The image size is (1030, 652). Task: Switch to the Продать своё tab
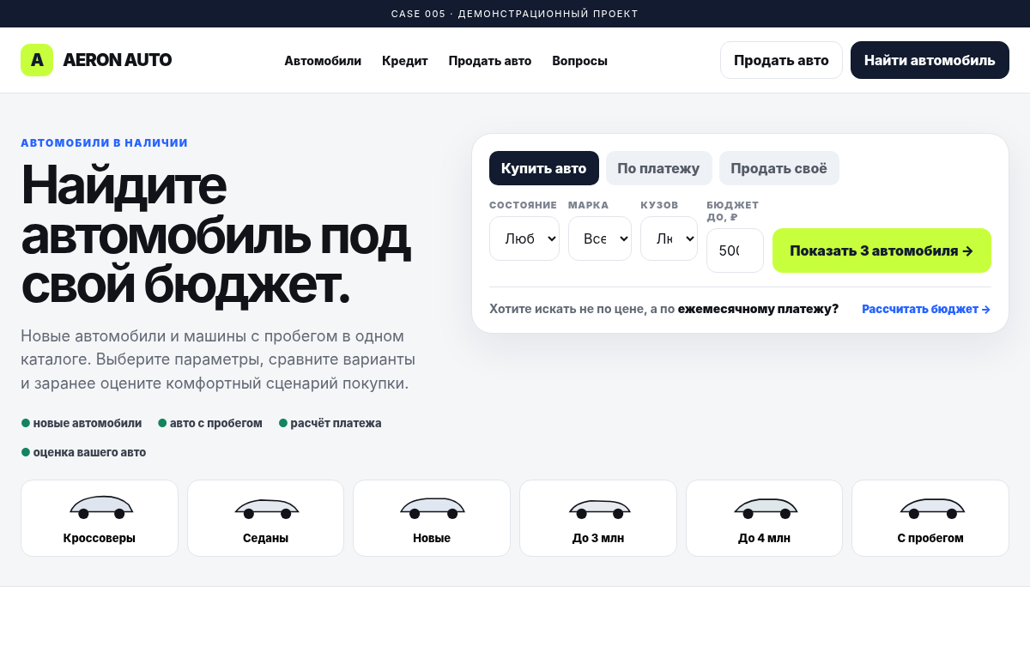[x=779, y=168]
